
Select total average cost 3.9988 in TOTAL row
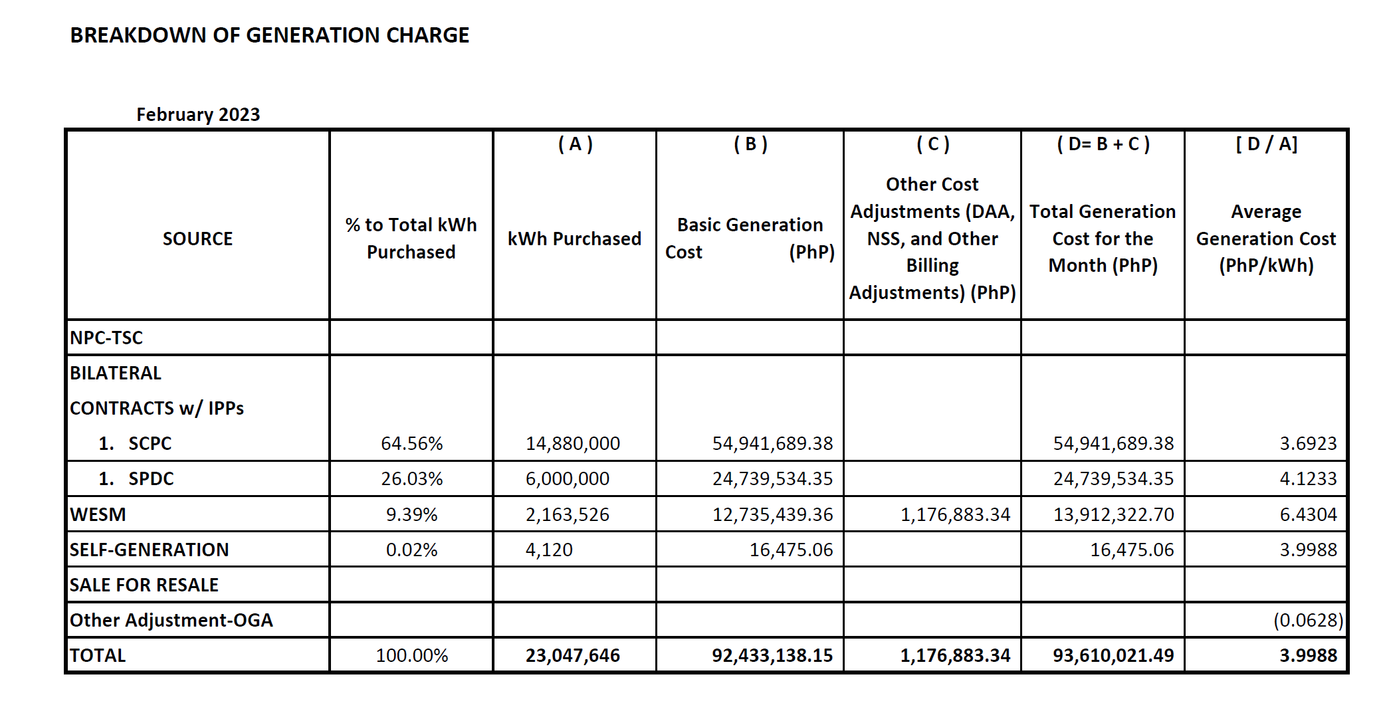point(1308,655)
